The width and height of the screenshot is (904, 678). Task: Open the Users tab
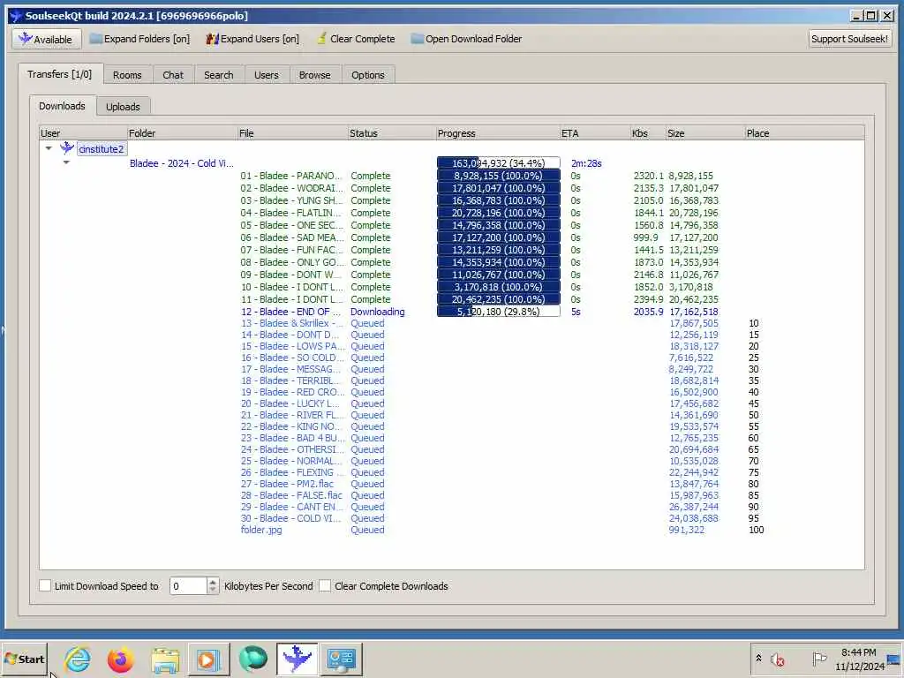[267, 75]
